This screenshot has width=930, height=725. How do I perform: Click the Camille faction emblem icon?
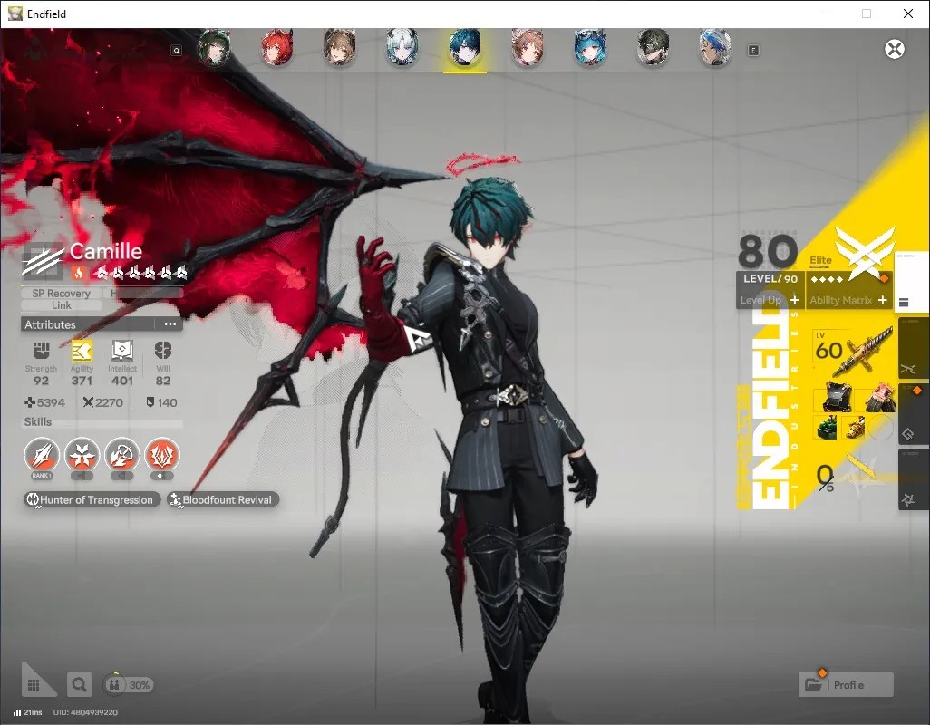tap(43, 261)
